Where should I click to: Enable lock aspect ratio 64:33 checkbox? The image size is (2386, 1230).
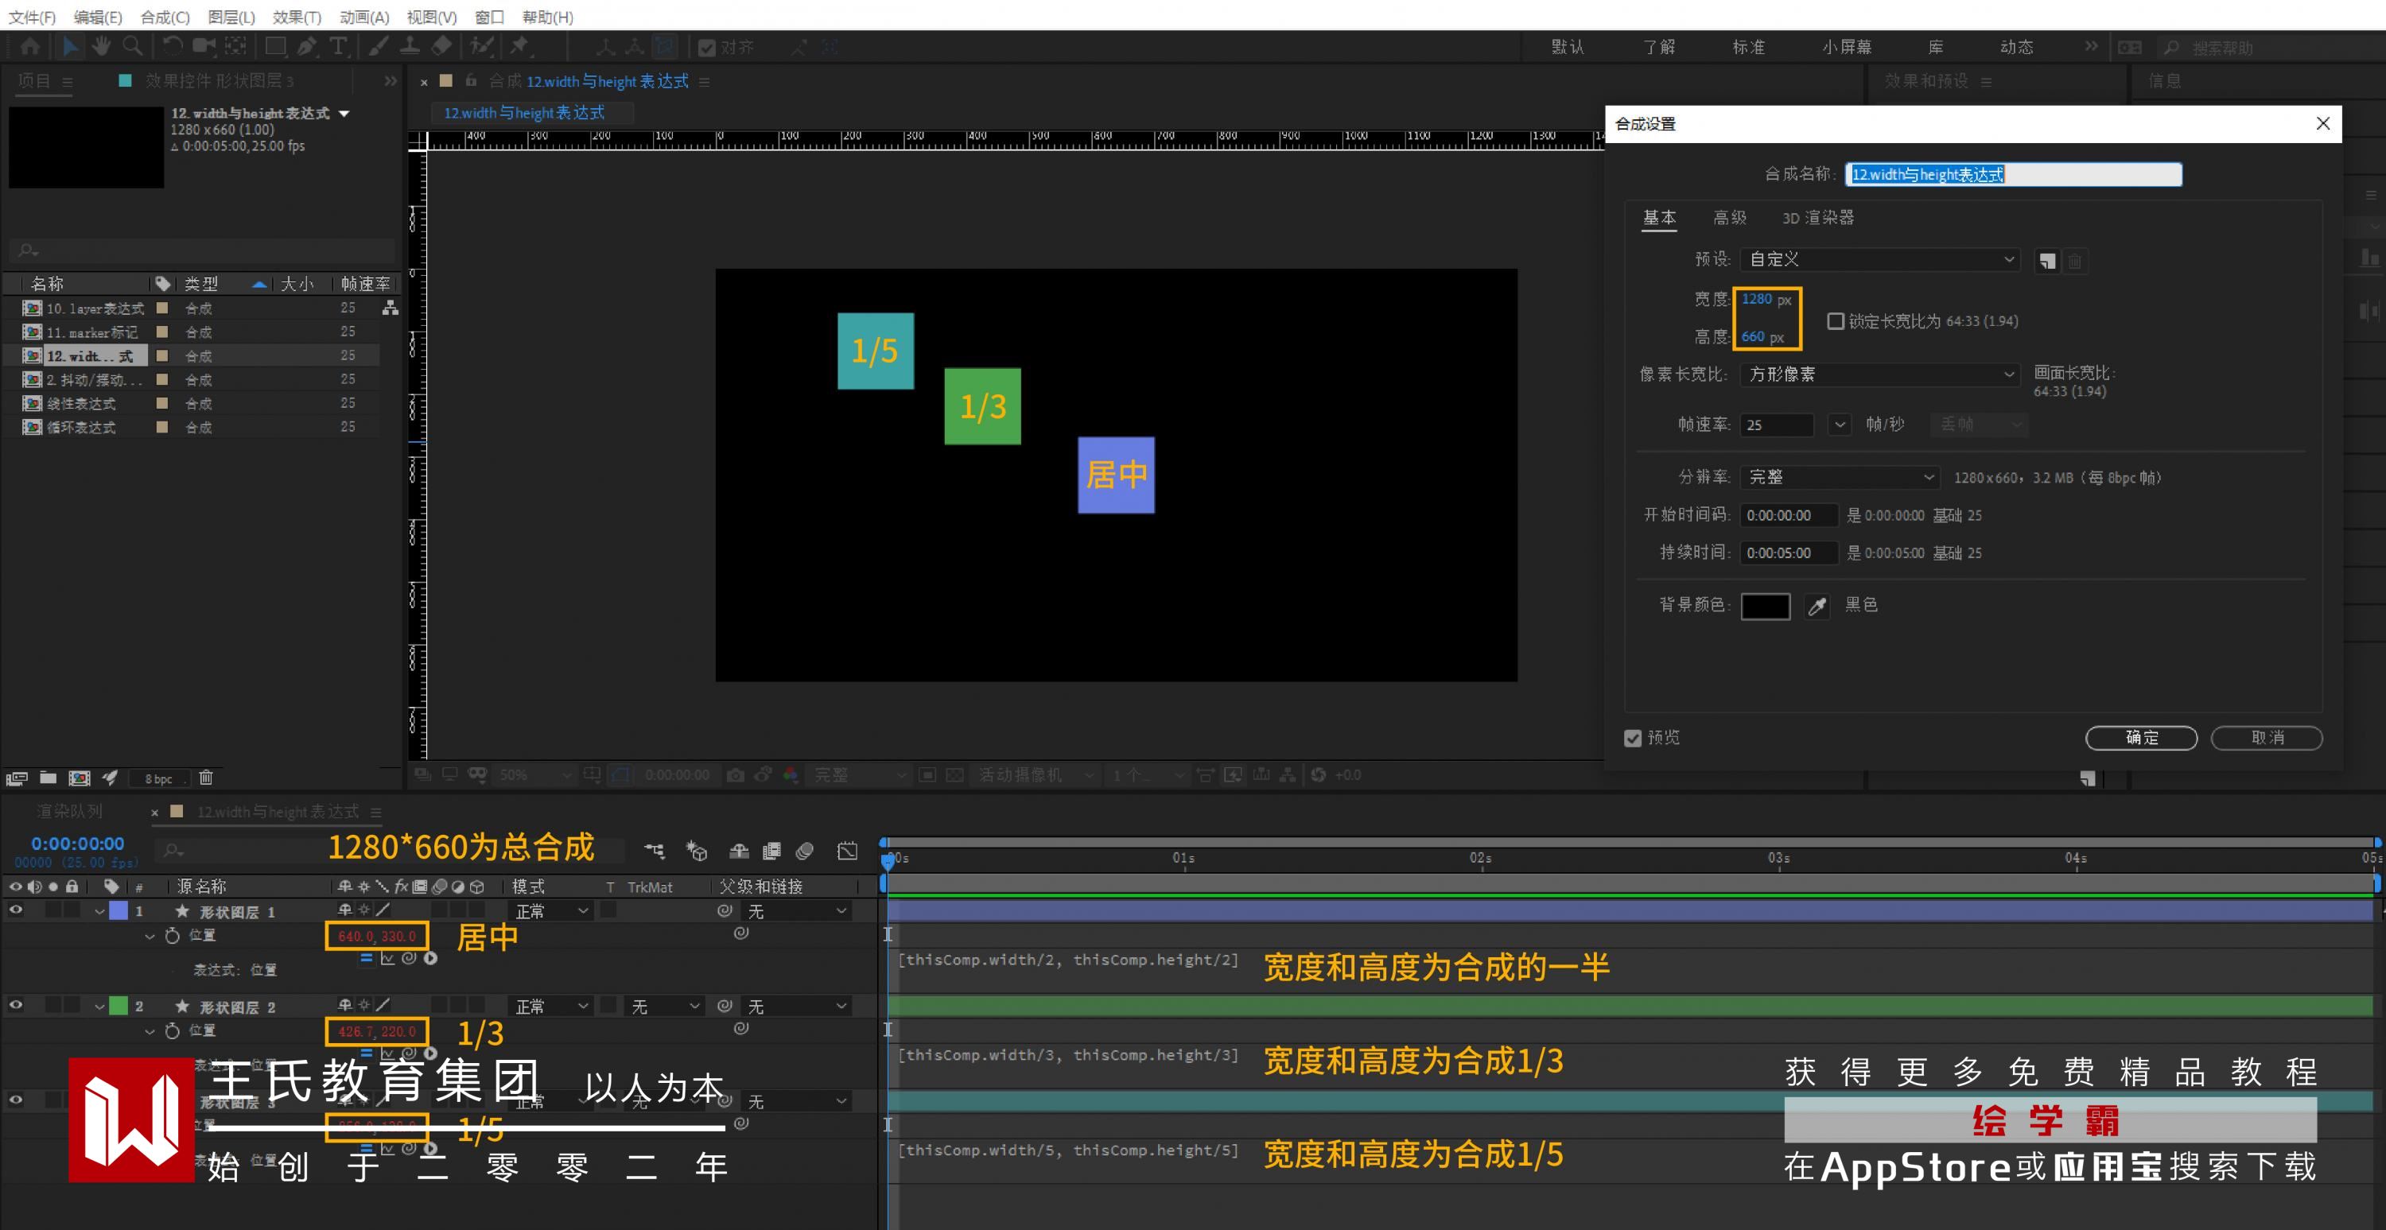[1835, 321]
